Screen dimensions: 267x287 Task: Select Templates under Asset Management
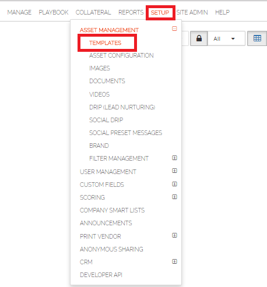106,43
